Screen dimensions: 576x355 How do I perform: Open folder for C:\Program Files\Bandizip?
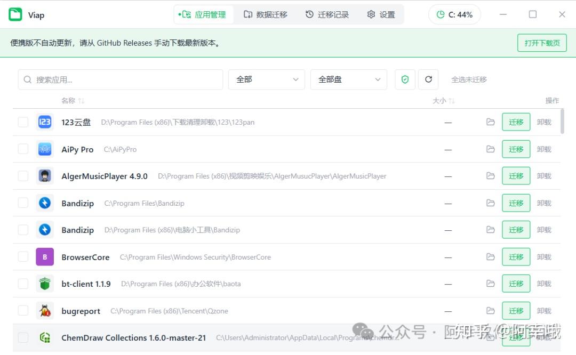pos(491,203)
